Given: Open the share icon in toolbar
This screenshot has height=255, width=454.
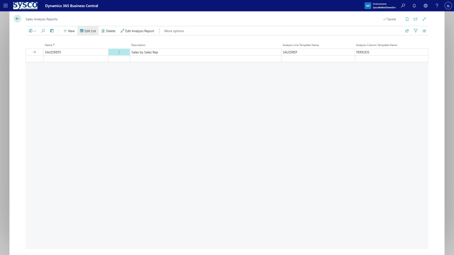Looking at the screenshot, I should pyautogui.click(x=407, y=31).
